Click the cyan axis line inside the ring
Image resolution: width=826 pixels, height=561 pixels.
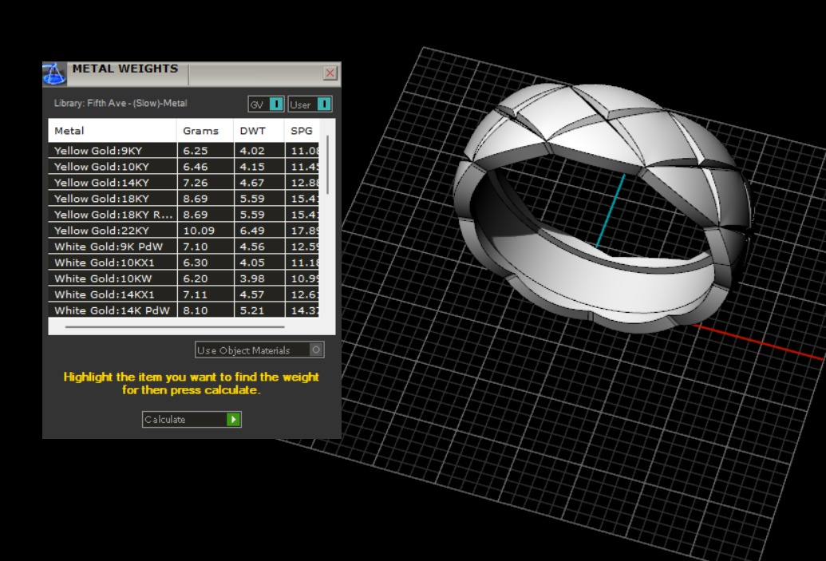[610, 211]
